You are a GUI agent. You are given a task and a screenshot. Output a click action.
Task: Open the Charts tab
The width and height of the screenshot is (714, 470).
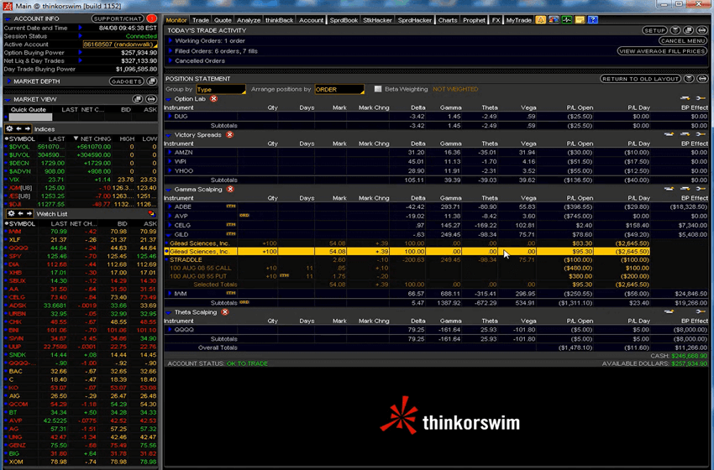(x=448, y=20)
